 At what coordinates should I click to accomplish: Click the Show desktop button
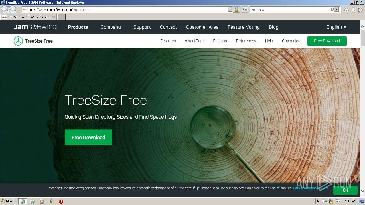coord(362,201)
